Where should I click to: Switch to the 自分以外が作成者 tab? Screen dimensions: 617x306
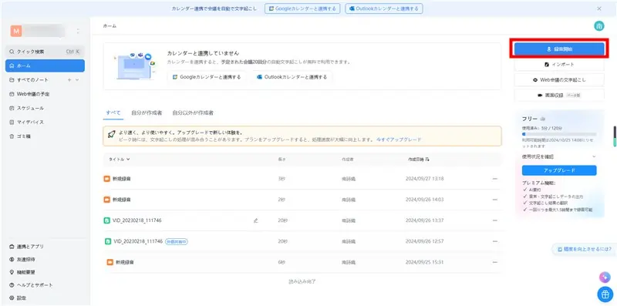click(x=193, y=113)
